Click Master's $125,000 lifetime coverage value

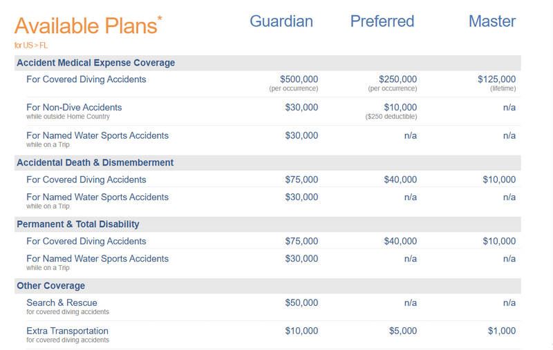[496, 79]
